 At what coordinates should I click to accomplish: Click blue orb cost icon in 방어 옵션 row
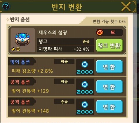pyautogui.click(x=85, y=64)
